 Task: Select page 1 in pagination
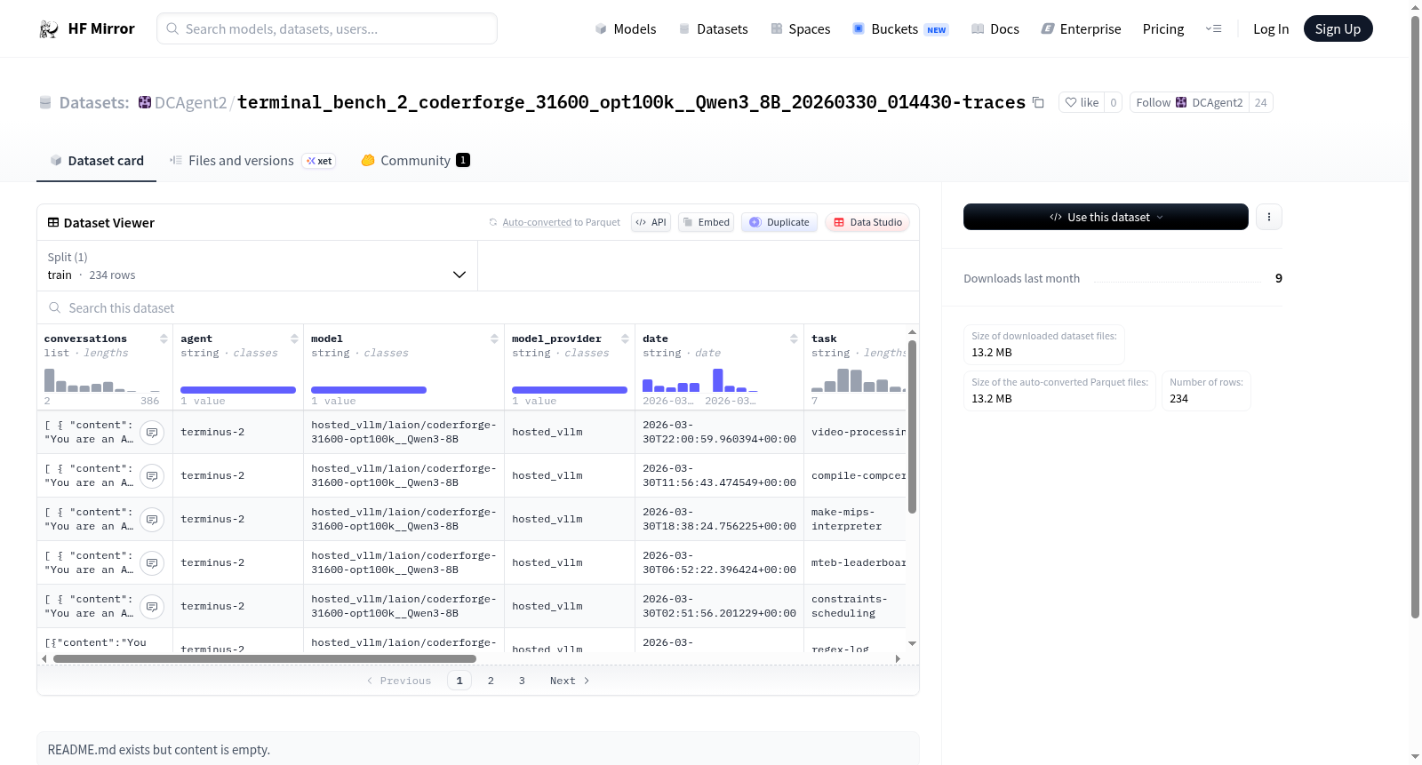(x=459, y=681)
